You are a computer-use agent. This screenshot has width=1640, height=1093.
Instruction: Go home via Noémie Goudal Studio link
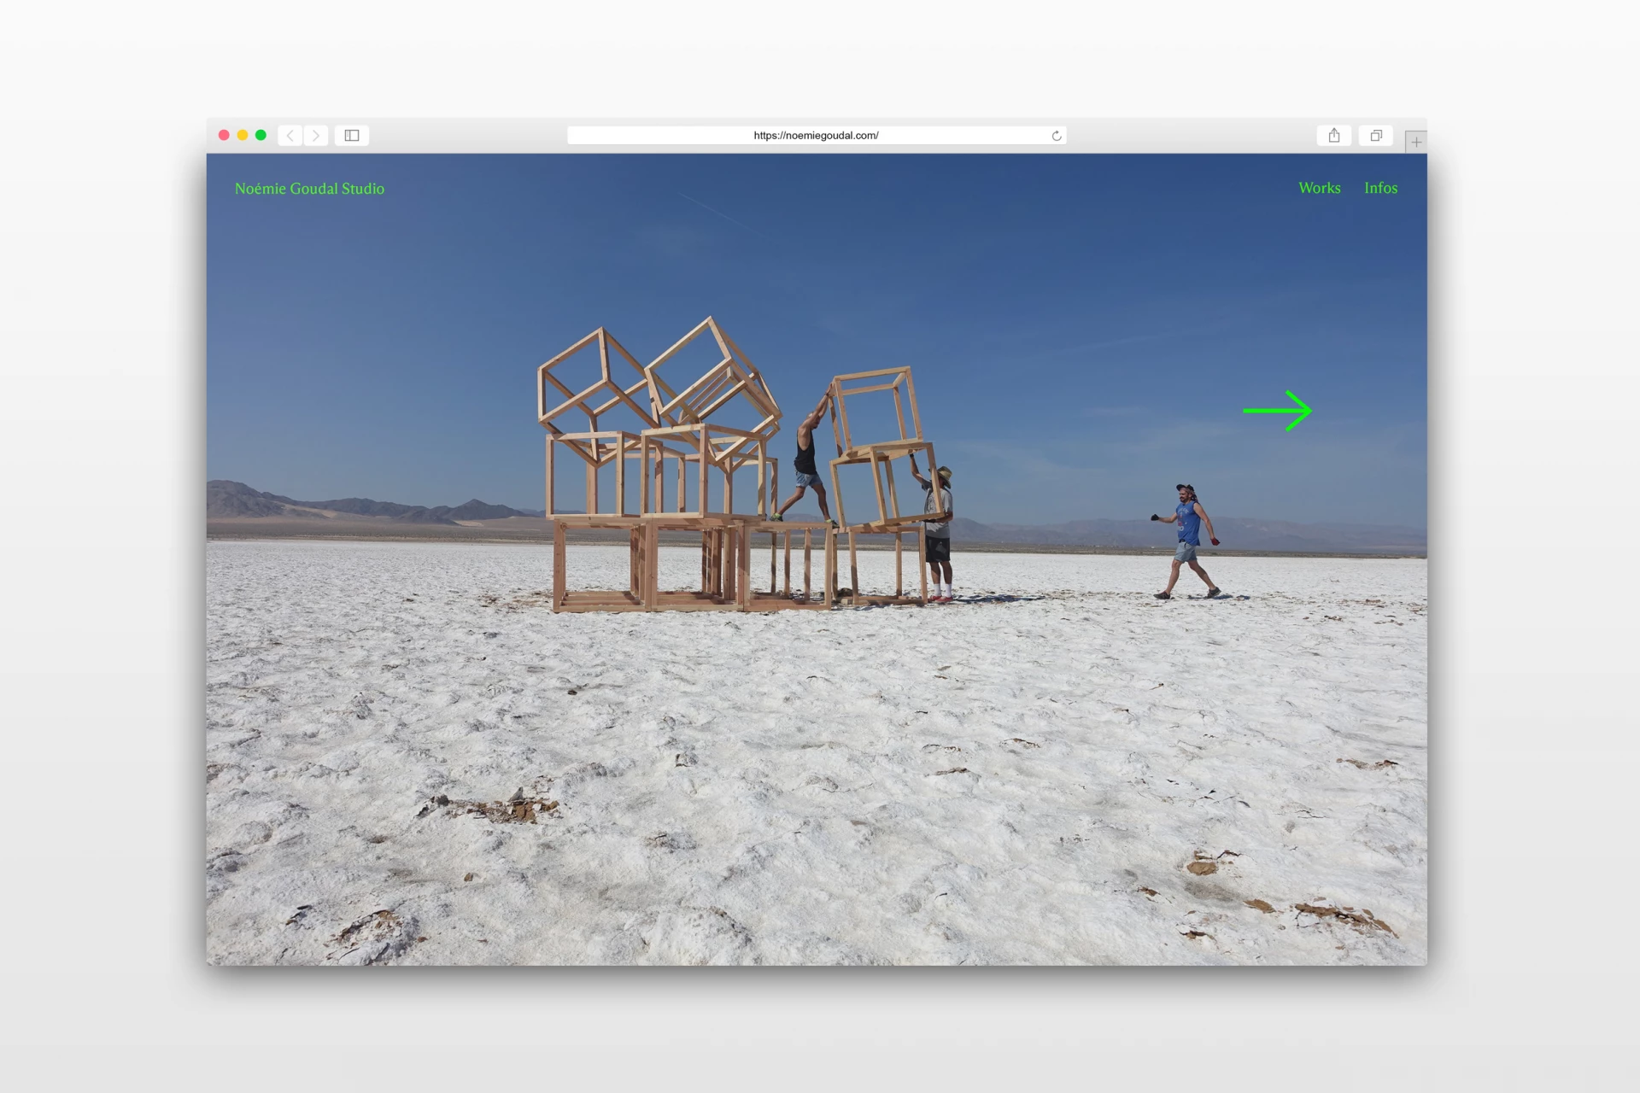point(309,189)
